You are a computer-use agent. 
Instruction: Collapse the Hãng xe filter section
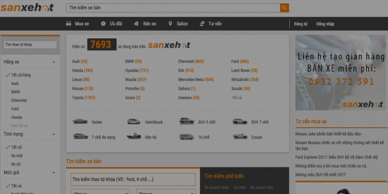click(x=54, y=62)
